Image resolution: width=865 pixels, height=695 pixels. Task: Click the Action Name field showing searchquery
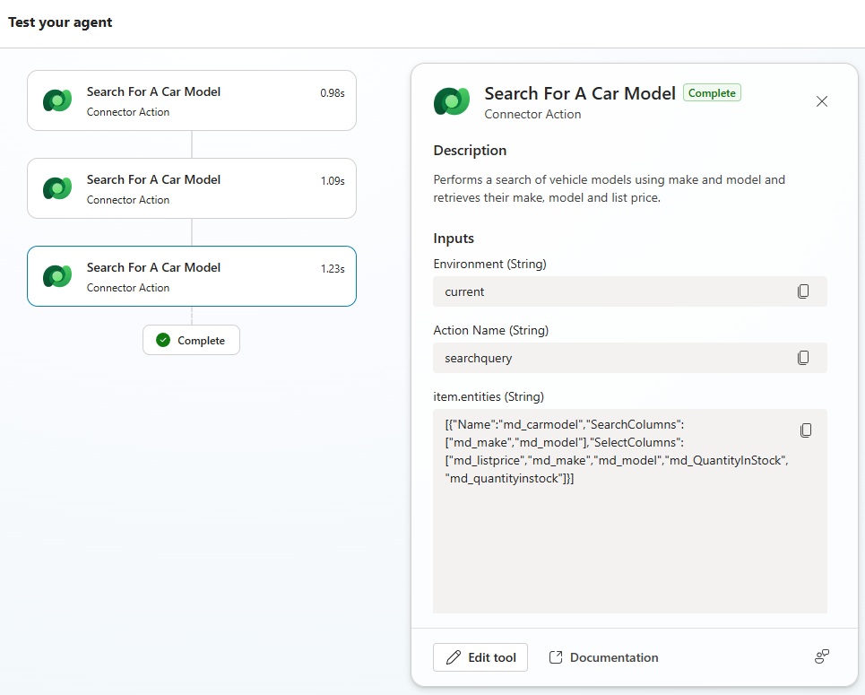[x=629, y=358]
